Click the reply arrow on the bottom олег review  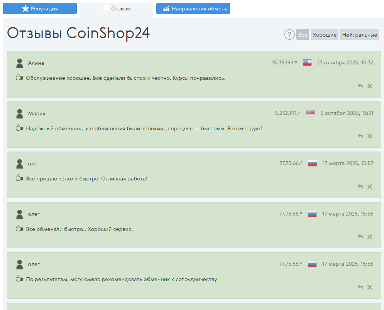pyautogui.click(x=360, y=287)
